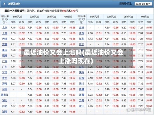This screenshot has height=115, width=154.
Task: Select the 辽宁 region link
Action: coord(82,44)
